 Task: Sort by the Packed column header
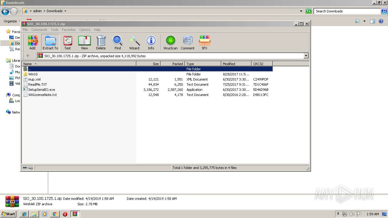[172, 64]
